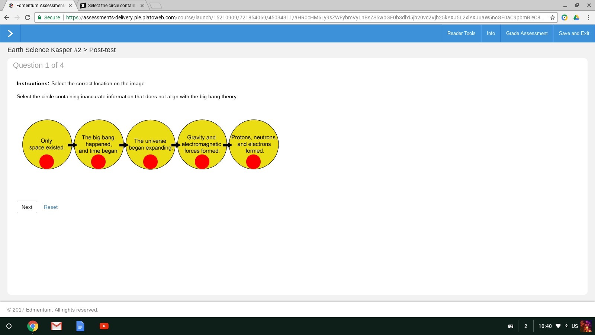Reload the page with the refresh icon
The height and width of the screenshot is (335, 595).
pos(27,17)
